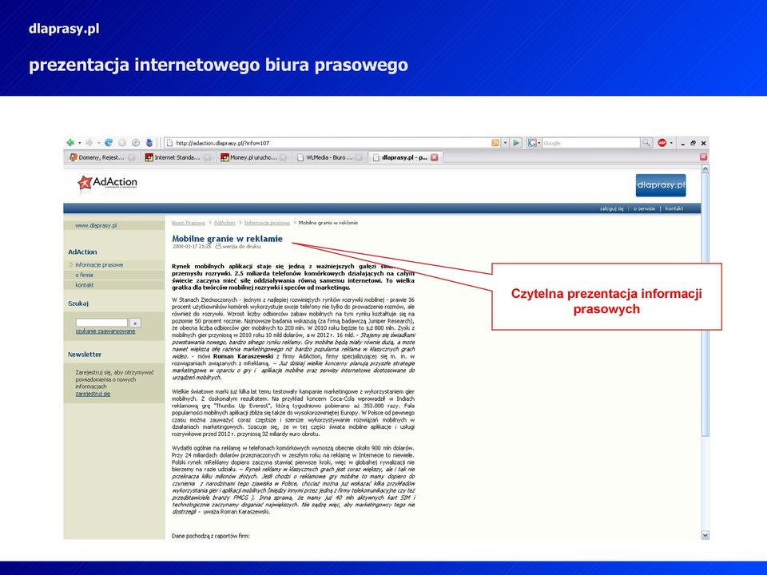
Task: Click the 'zaloguj się' link
Action: pyautogui.click(x=611, y=208)
